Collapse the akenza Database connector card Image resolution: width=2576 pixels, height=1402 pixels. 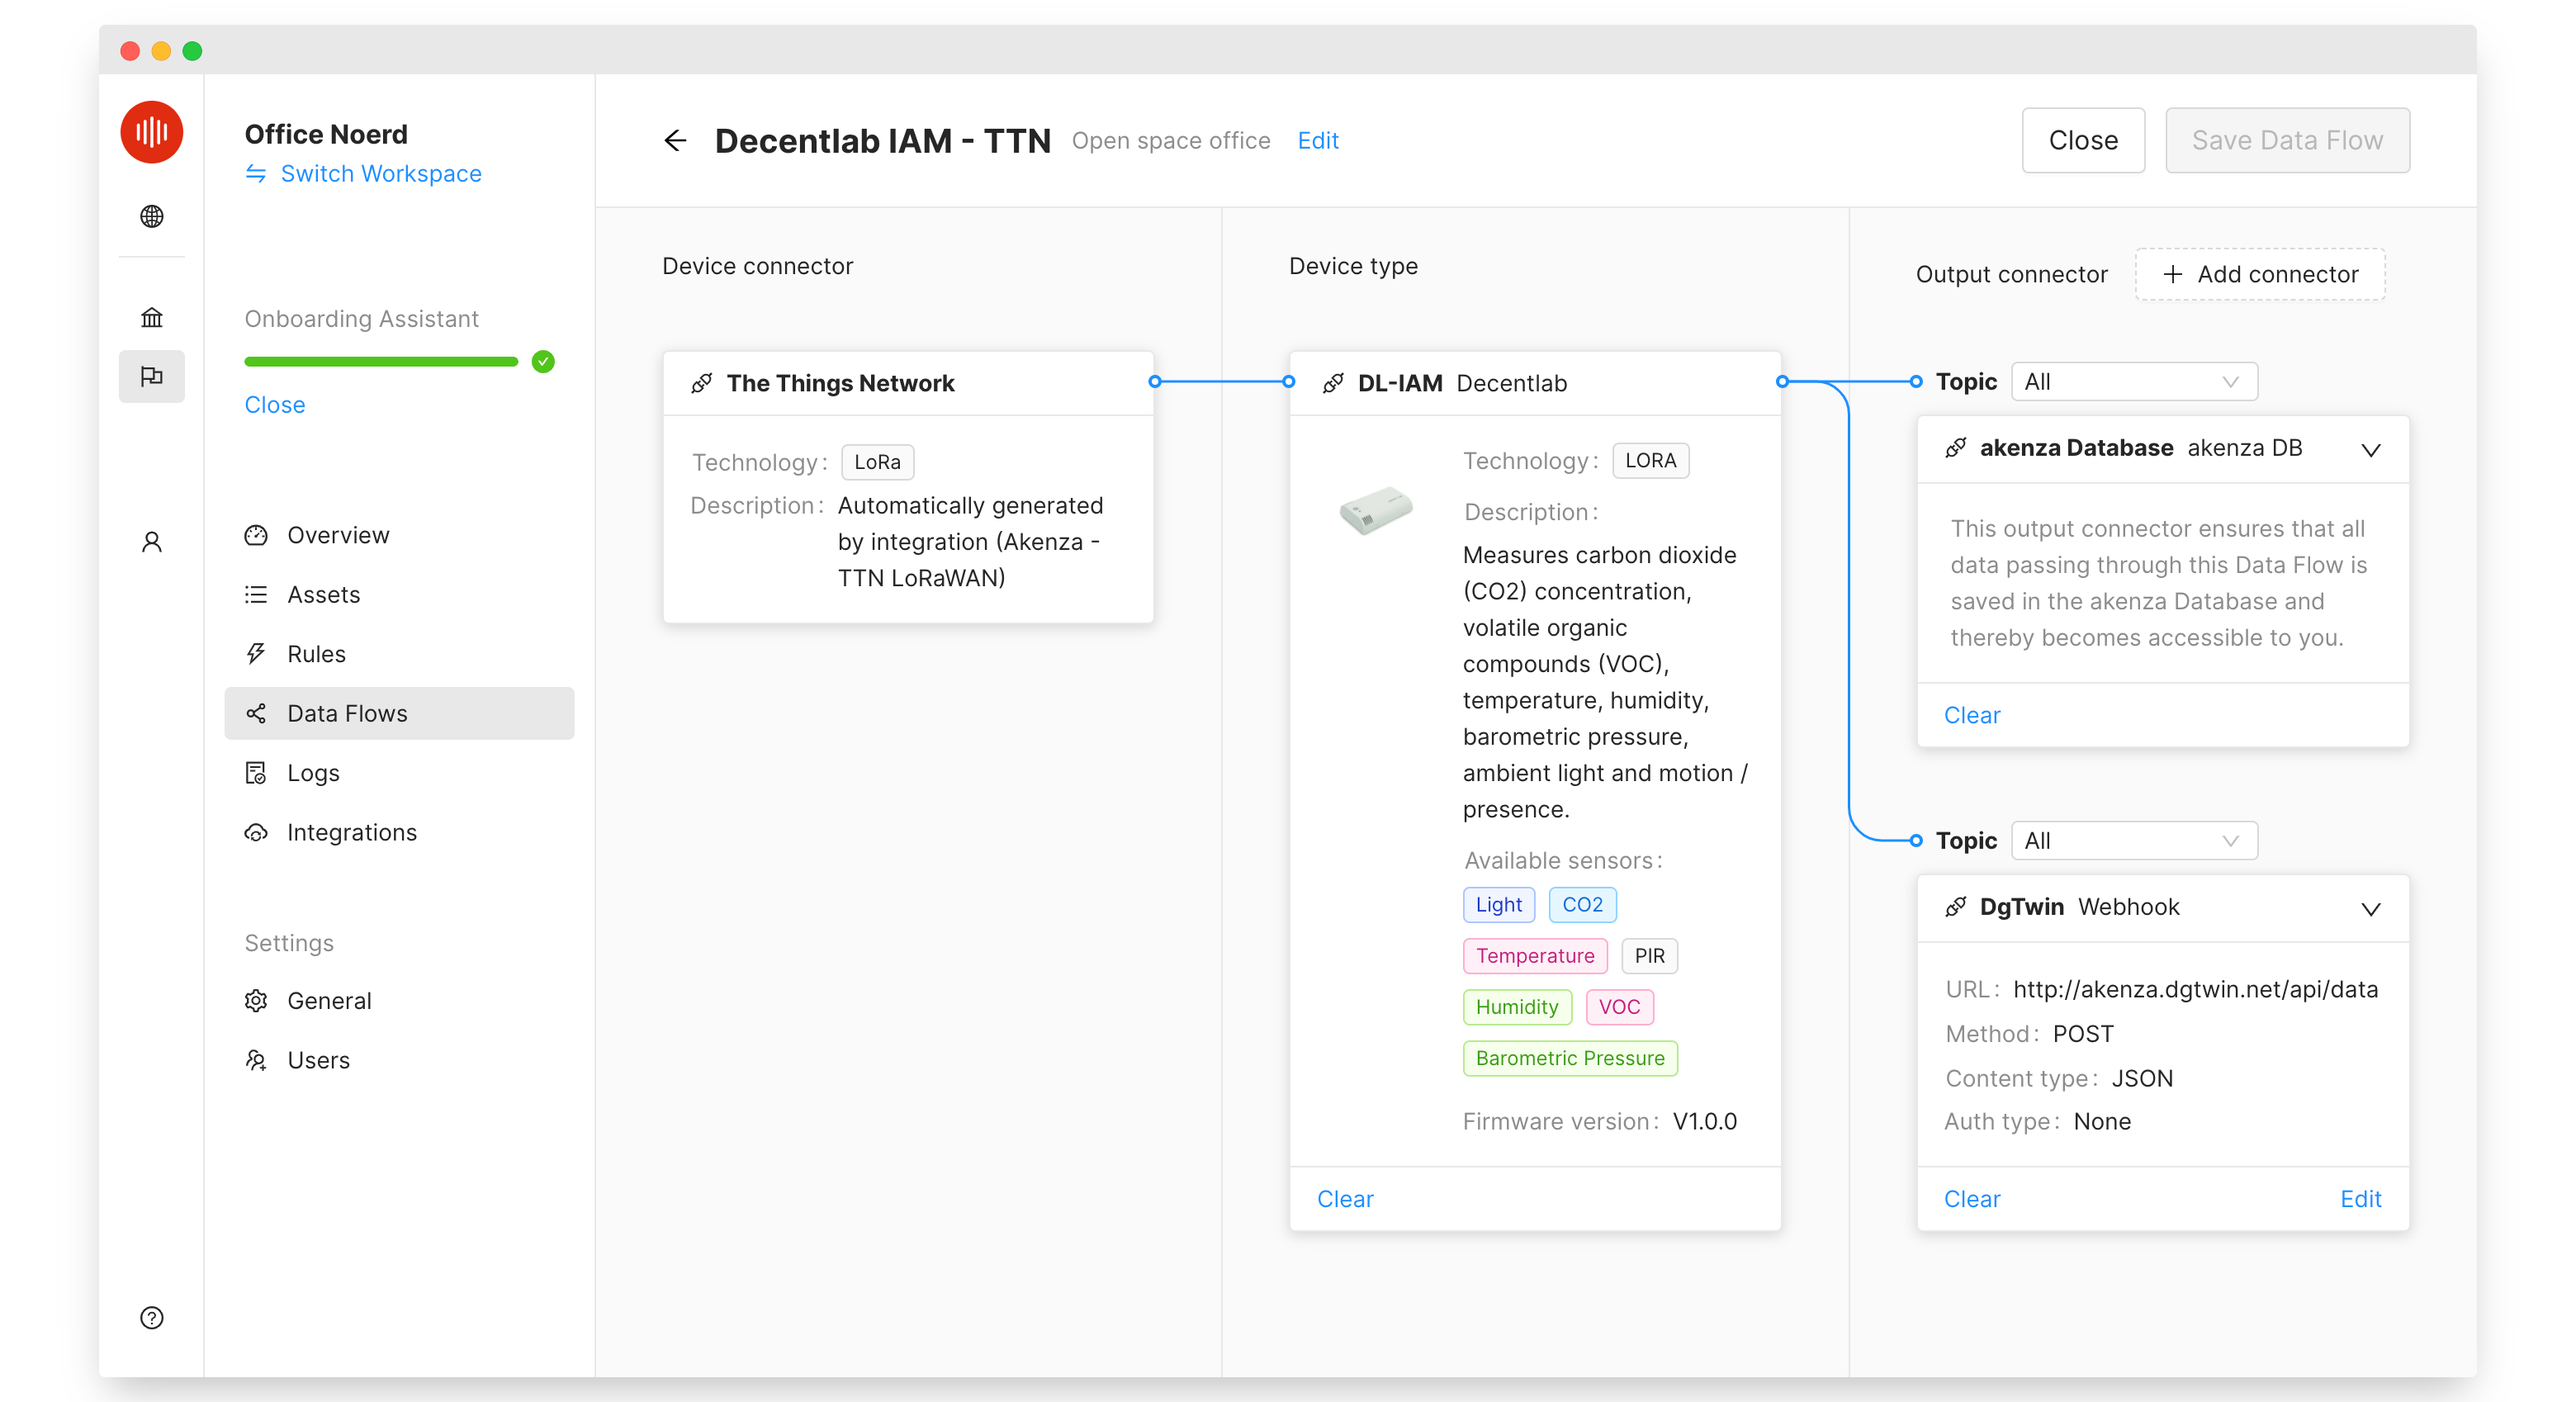tap(2370, 449)
